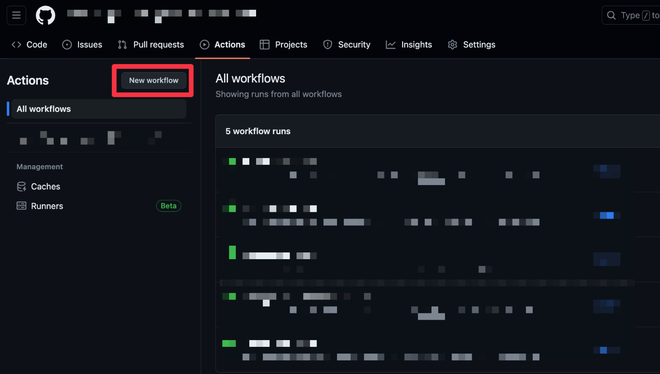Select the workflow listed below All workflows
The image size is (660, 374).
pyautogui.click(x=89, y=138)
